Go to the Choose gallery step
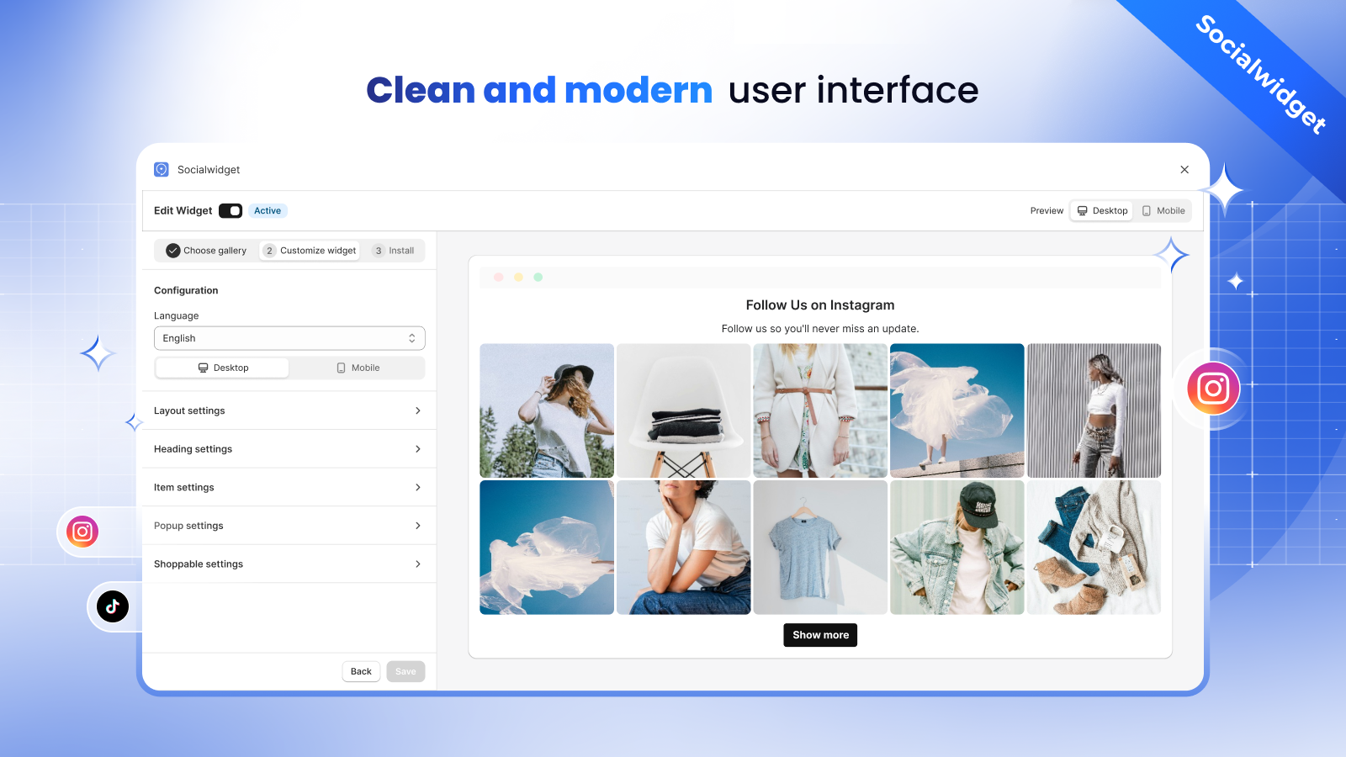The width and height of the screenshot is (1346, 757). 206,251
